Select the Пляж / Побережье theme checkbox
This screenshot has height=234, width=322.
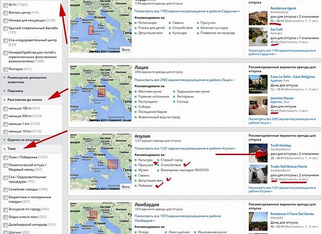pos(6,157)
